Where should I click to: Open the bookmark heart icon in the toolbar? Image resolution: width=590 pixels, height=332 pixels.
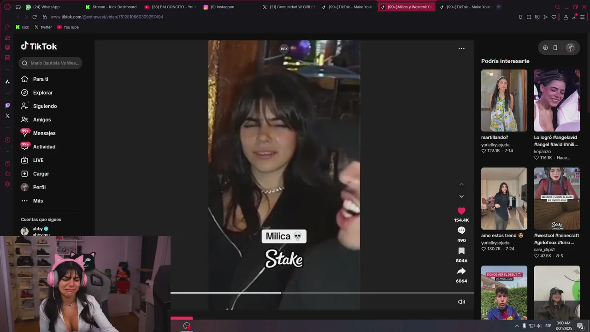tap(554, 17)
